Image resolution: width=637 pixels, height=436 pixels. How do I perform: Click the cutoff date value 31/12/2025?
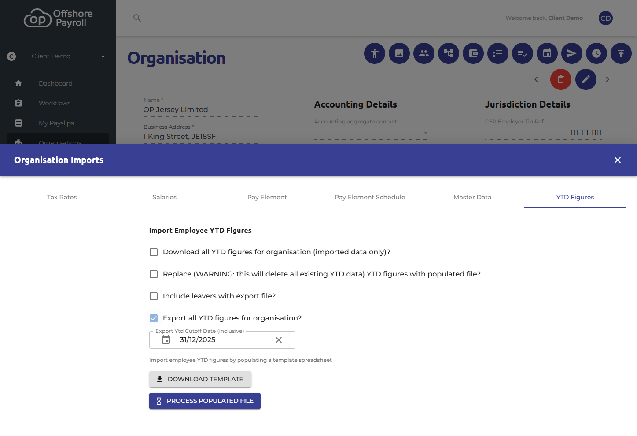[x=198, y=340]
